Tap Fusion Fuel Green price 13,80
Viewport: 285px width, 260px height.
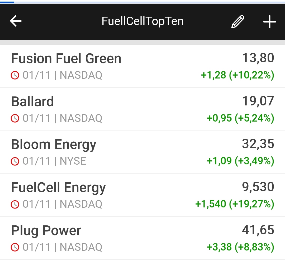(x=258, y=58)
